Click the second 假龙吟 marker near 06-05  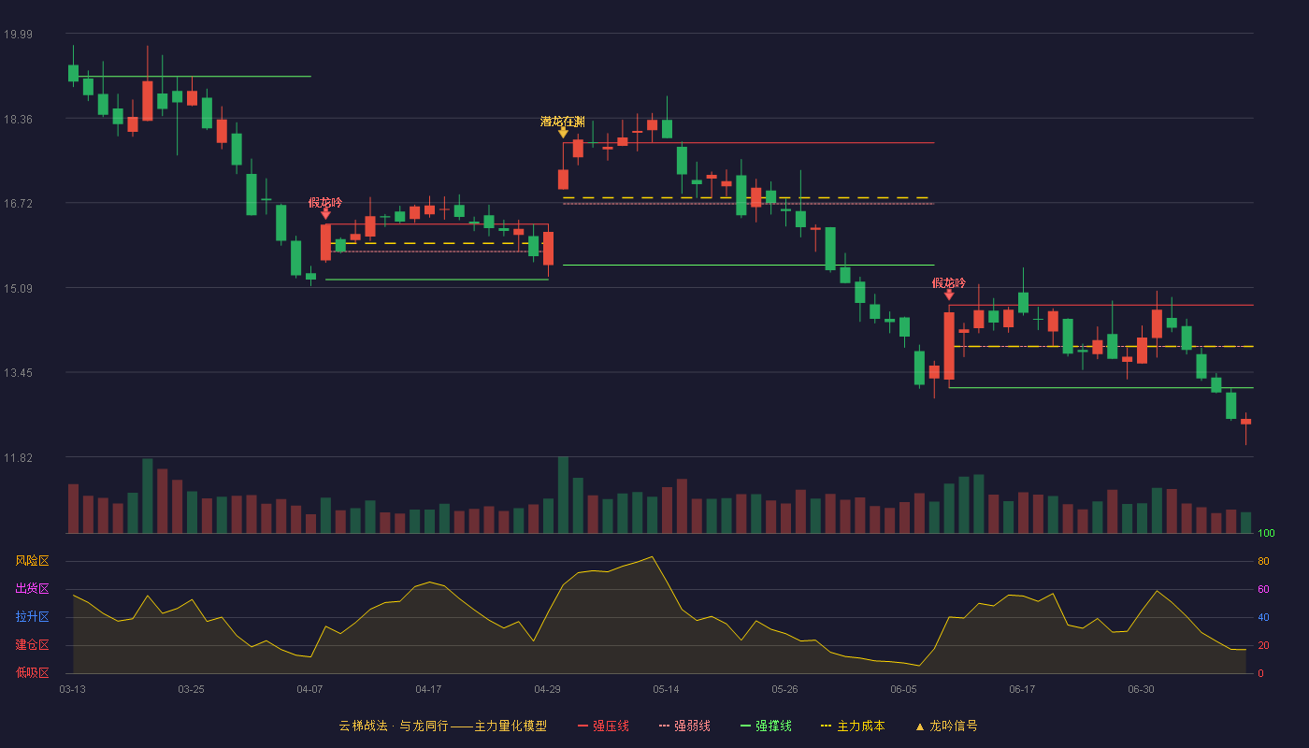coord(949,295)
